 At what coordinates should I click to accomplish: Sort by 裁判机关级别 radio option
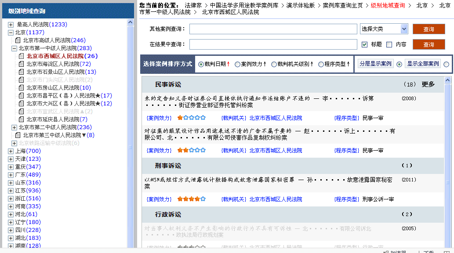274,64
